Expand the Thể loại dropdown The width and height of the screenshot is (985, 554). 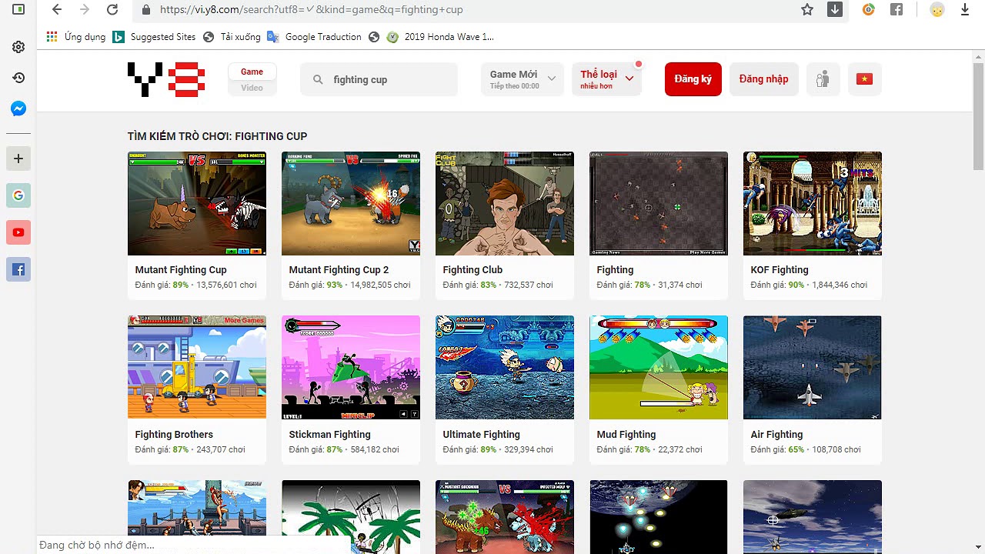pyautogui.click(x=606, y=79)
